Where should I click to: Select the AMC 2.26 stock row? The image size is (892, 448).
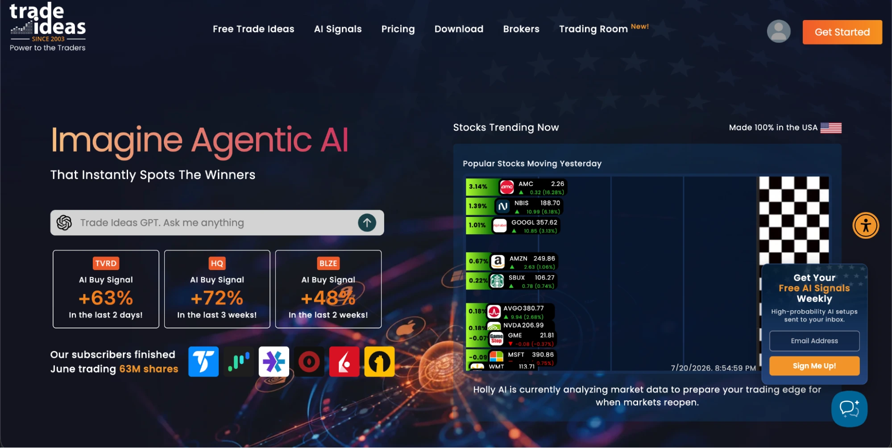point(516,187)
